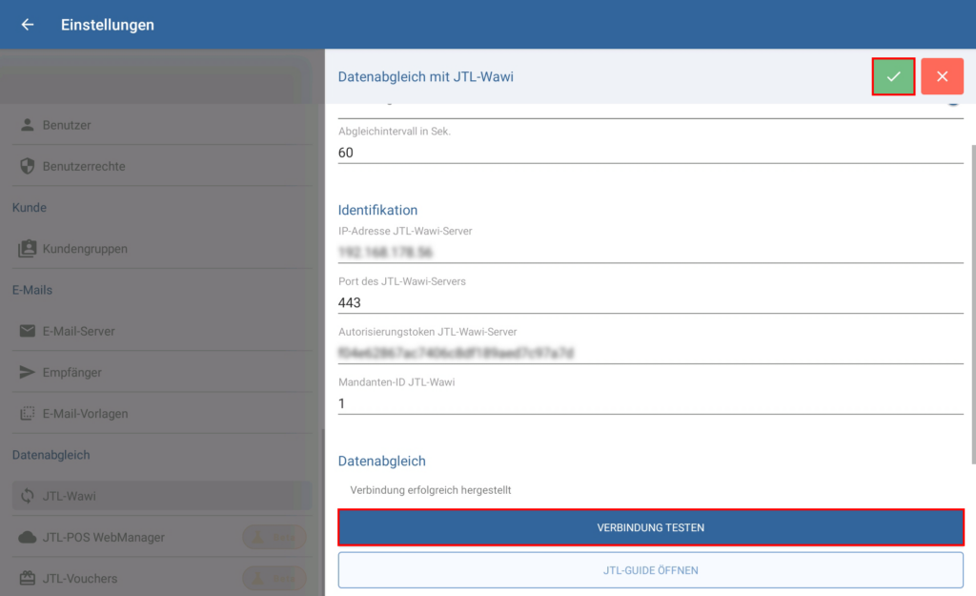The height and width of the screenshot is (596, 976).
Task: Click the E-Mail-Server envelope icon
Action: click(x=28, y=331)
